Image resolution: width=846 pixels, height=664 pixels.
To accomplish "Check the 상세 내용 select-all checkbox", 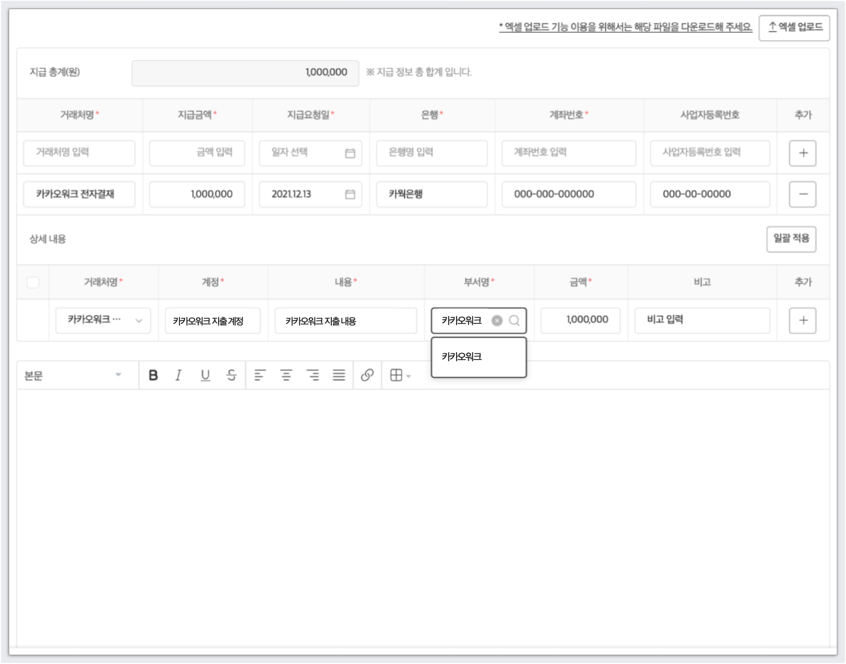I will click(33, 282).
